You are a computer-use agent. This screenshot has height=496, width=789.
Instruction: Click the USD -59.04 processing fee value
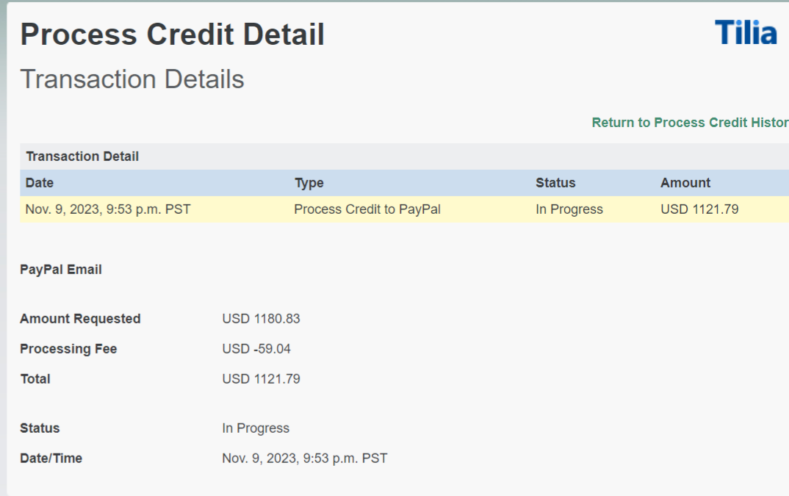pos(256,349)
